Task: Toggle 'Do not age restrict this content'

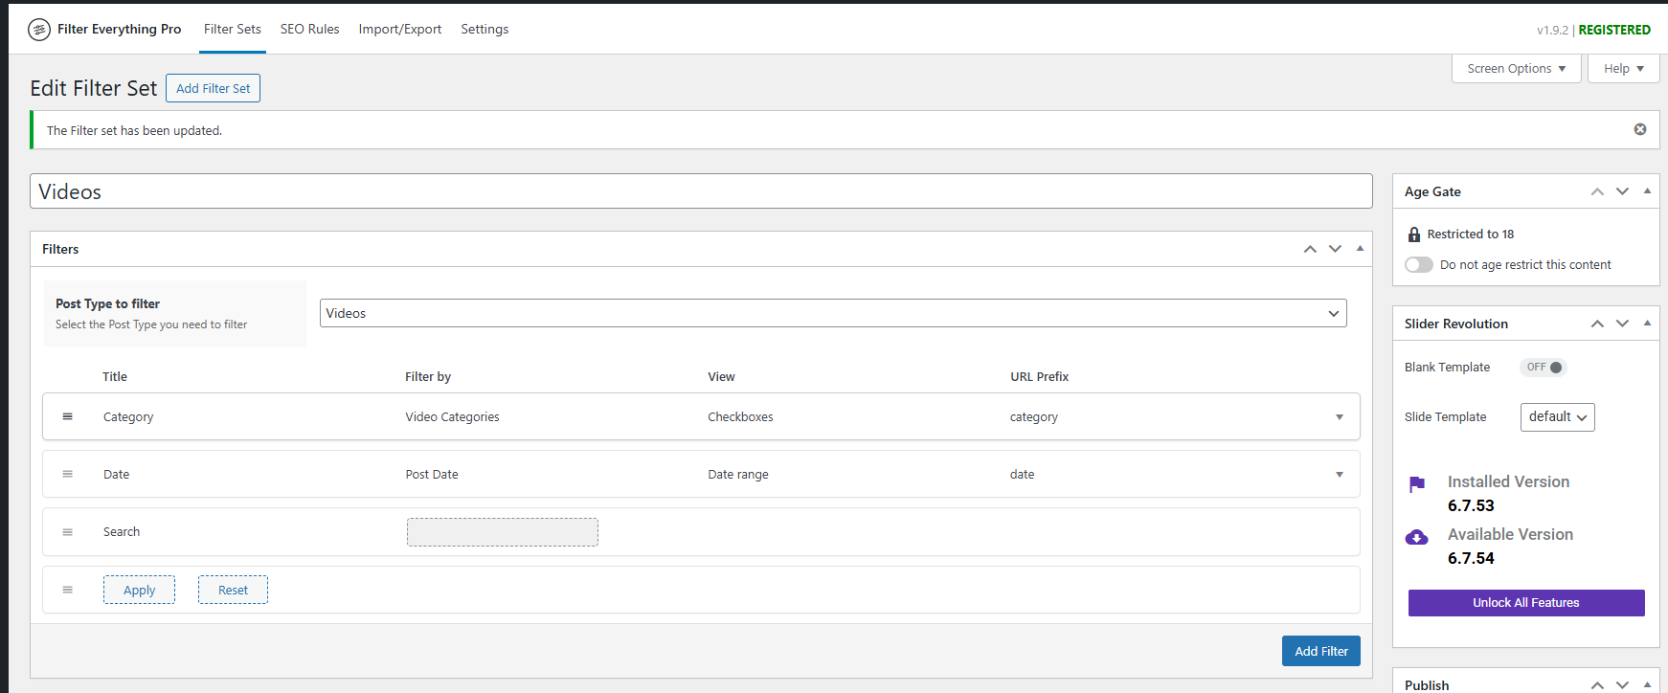Action: pos(1418,265)
